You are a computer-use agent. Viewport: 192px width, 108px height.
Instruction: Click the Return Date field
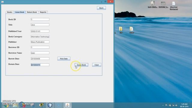pyautogui.click(x=40, y=65)
